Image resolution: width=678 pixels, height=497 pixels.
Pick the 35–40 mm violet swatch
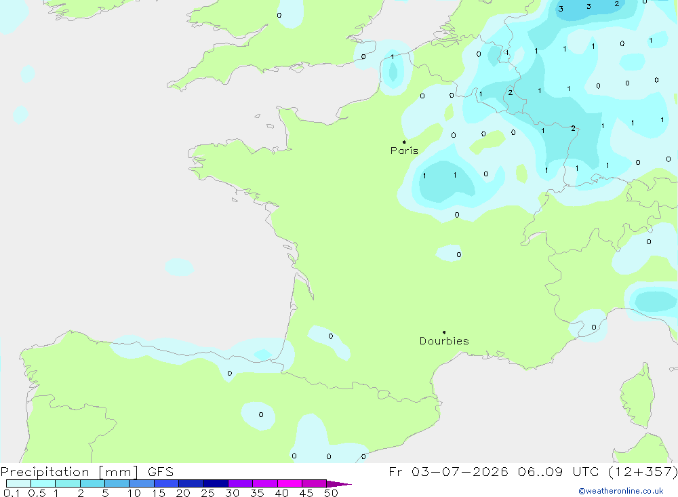(x=265, y=483)
